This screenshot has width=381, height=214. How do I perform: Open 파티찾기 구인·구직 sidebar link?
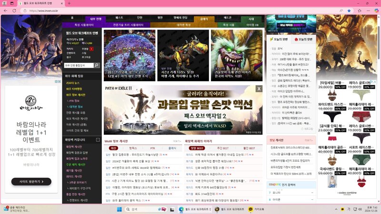tap(80, 188)
